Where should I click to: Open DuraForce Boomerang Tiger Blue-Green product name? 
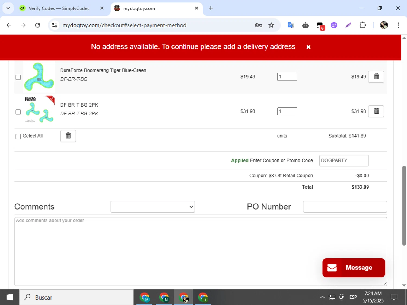(x=103, y=70)
